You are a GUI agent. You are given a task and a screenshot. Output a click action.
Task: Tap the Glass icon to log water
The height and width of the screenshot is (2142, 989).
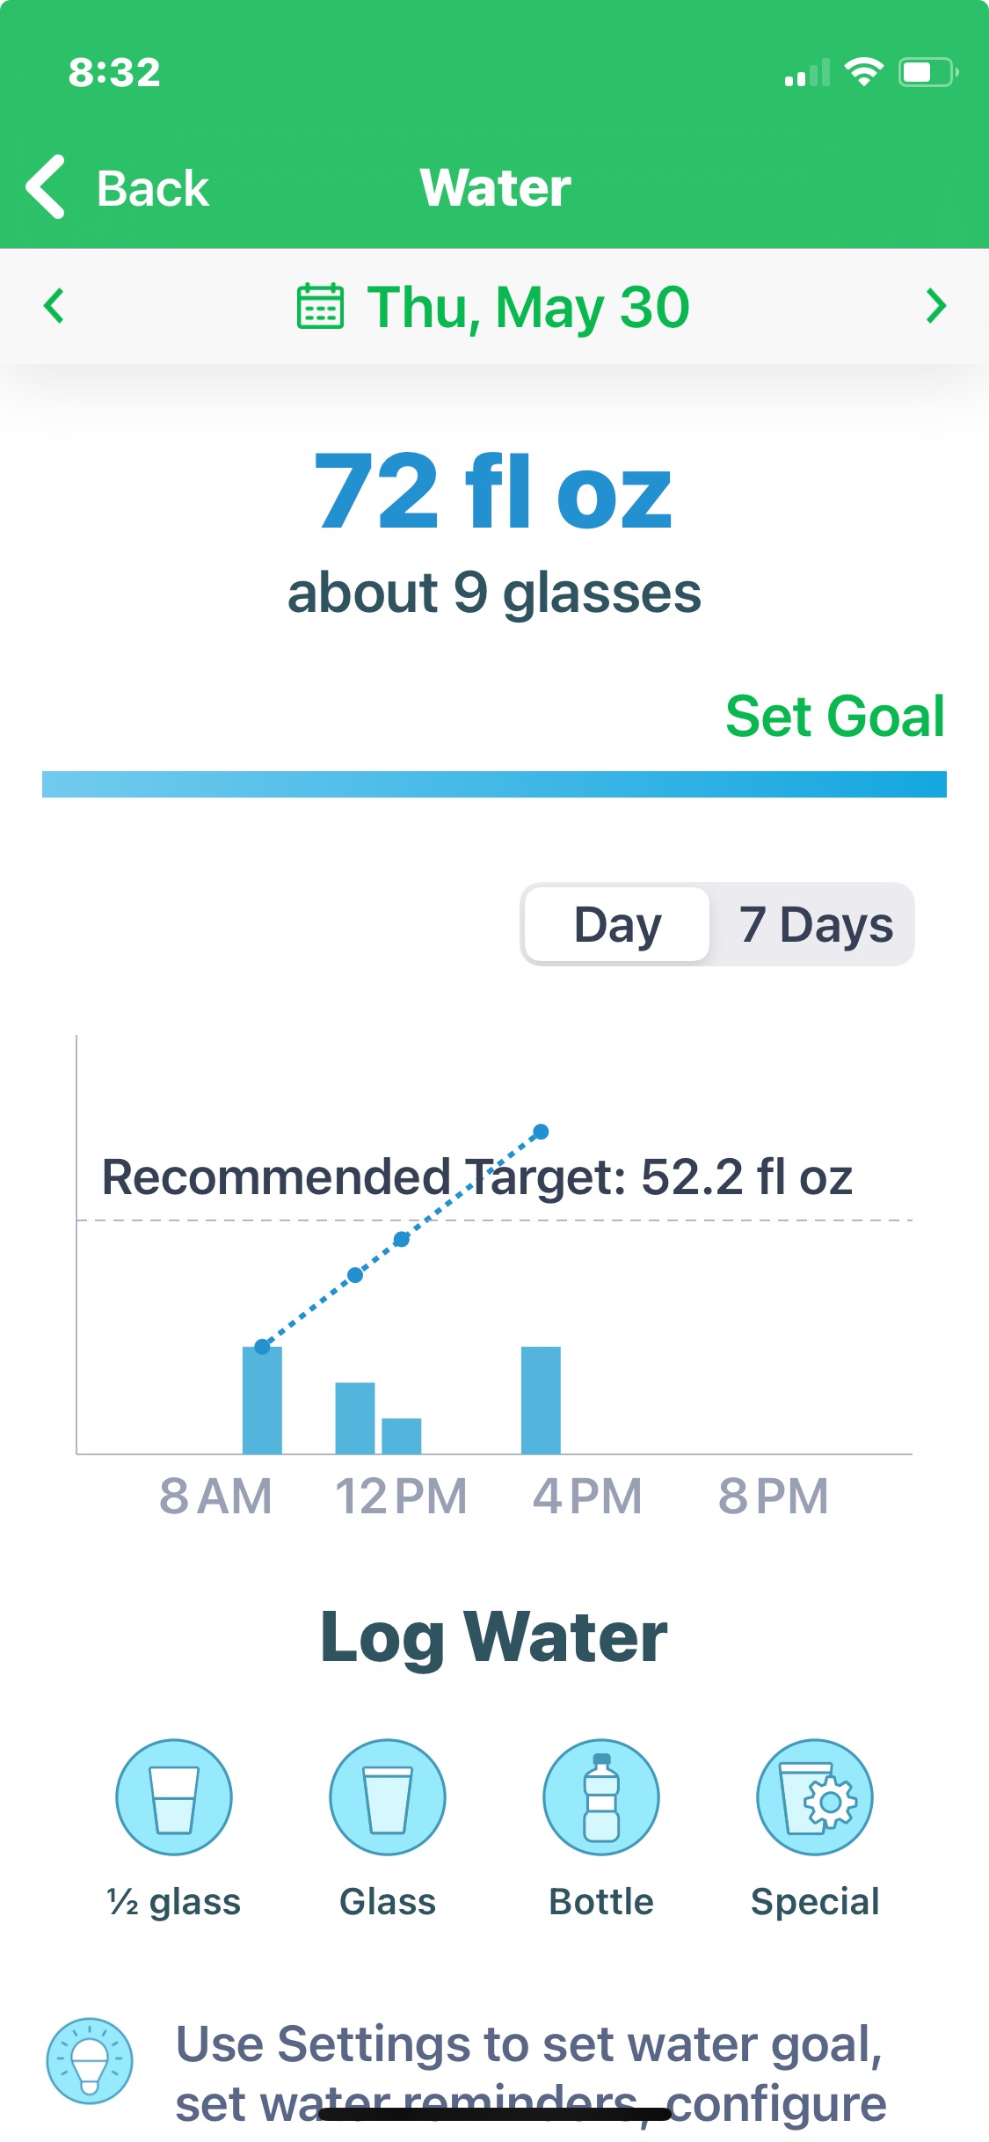[x=388, y=1798]
